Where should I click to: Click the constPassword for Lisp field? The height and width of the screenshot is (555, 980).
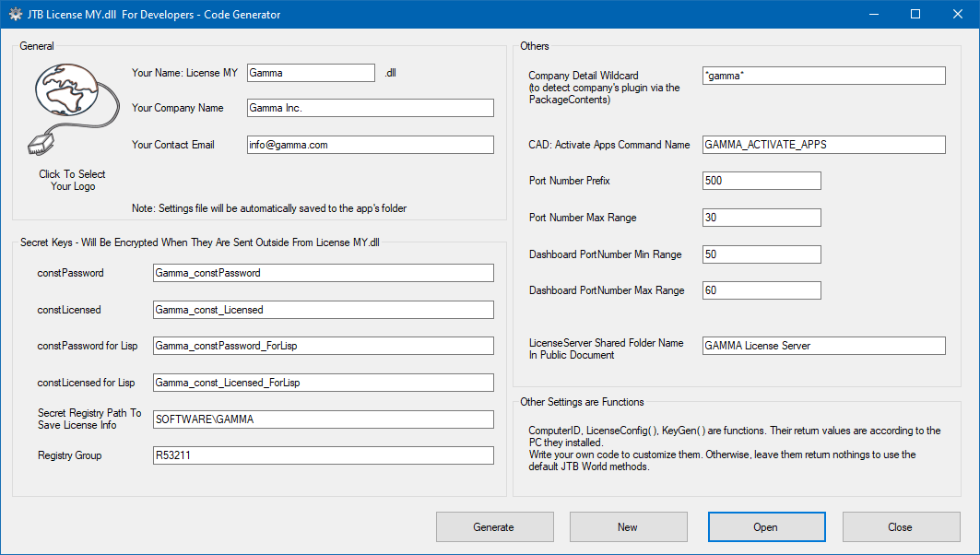point(323,346)
